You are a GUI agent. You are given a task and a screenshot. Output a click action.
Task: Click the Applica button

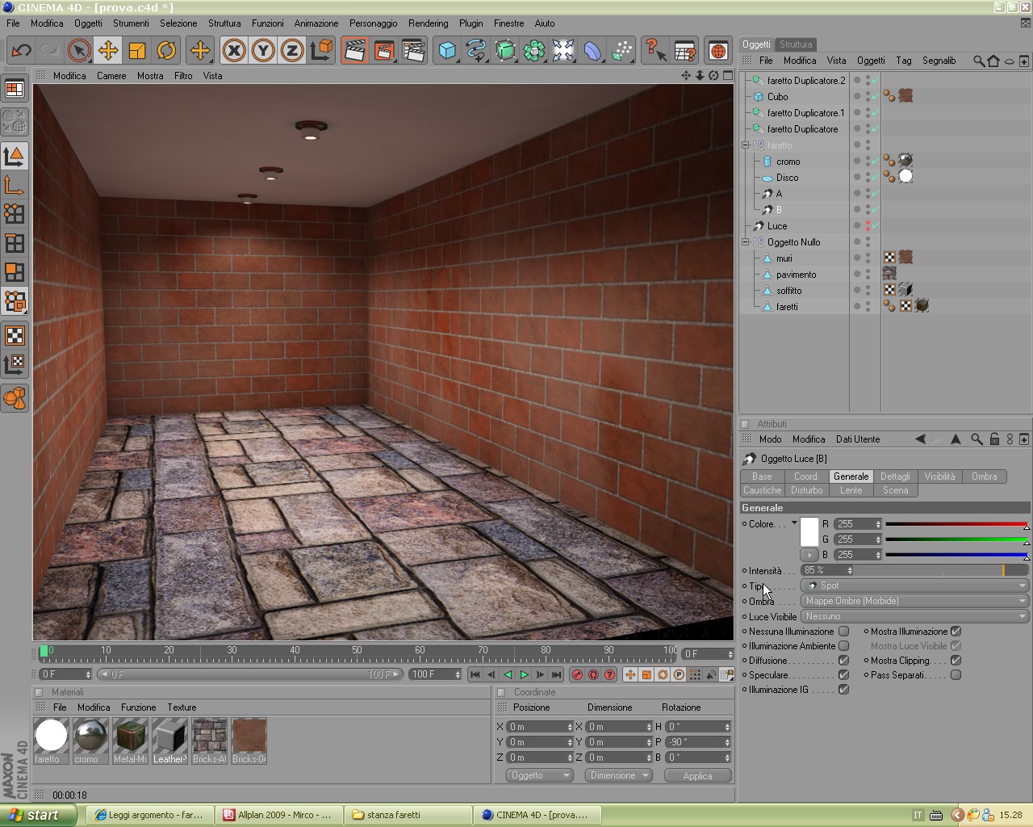click(697, 775)
